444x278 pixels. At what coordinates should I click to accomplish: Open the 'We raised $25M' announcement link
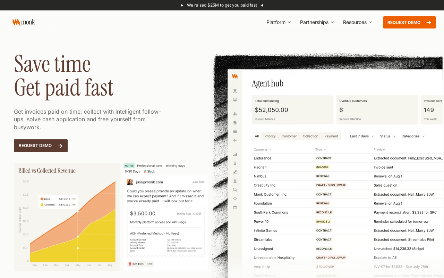[222, 5]
